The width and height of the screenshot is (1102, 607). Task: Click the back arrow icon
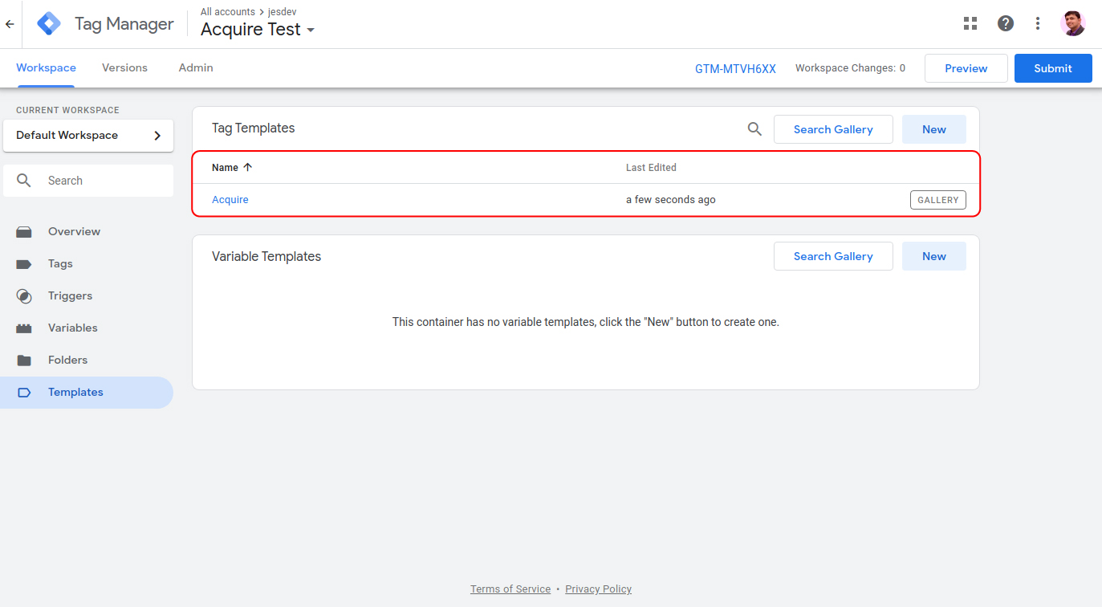click(10, 24)
